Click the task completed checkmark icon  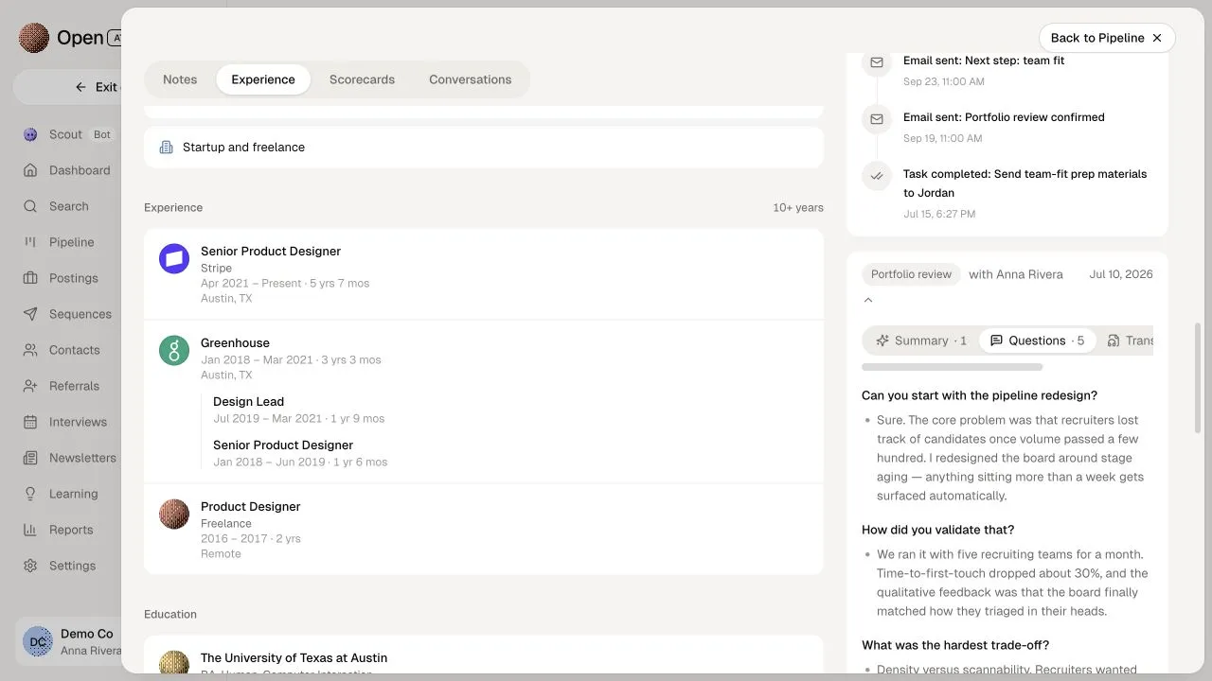tap(877, 176)
